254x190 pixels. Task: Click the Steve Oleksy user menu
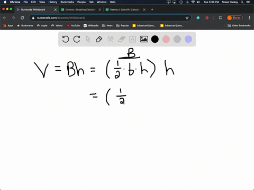point(230,2)
